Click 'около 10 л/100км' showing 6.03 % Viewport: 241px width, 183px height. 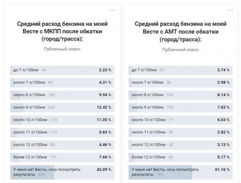click(x=181, y=120)
